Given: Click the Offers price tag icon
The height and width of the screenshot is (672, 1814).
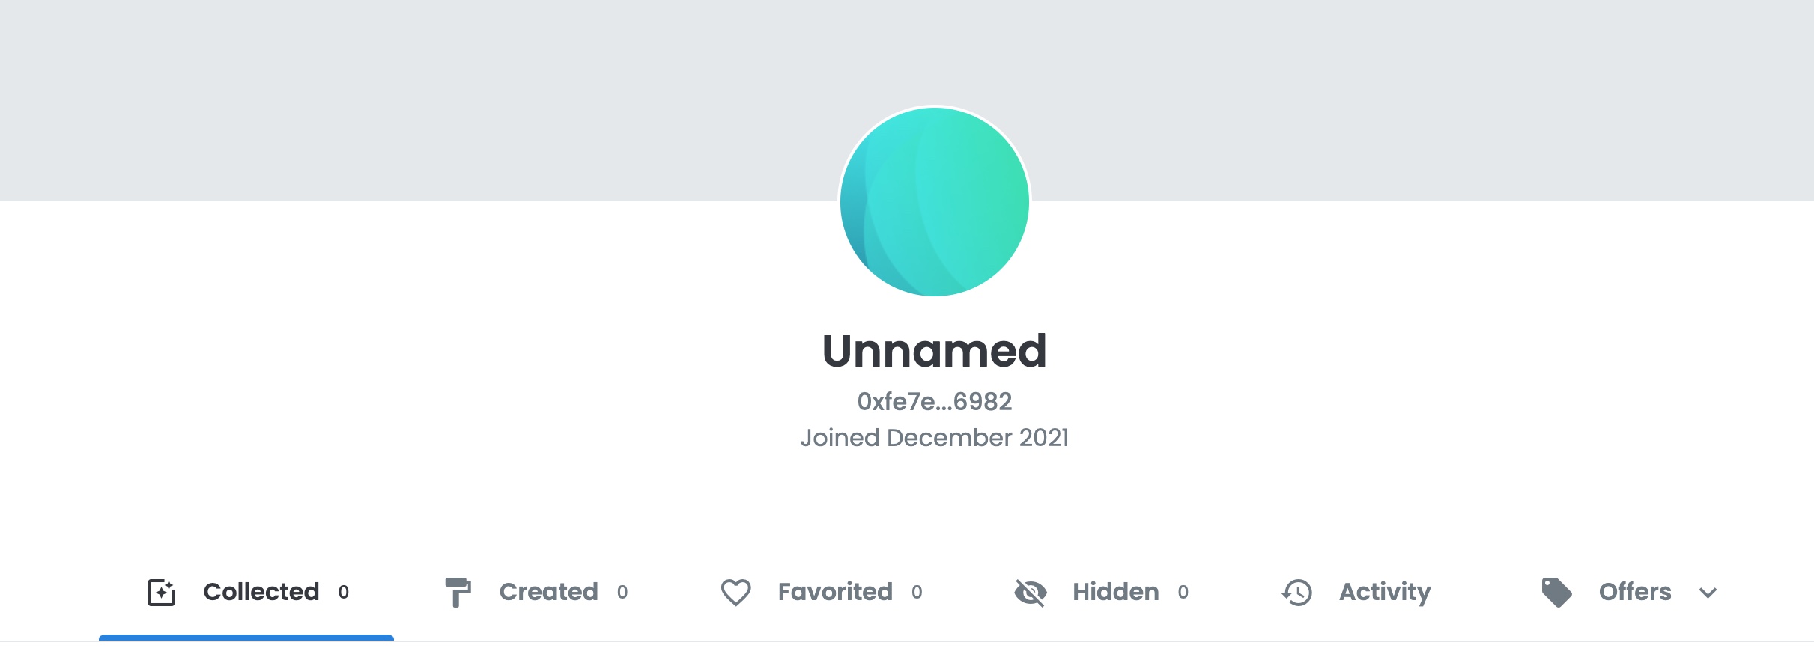Looking at the screenshot, I should [x=1556, y=592].
